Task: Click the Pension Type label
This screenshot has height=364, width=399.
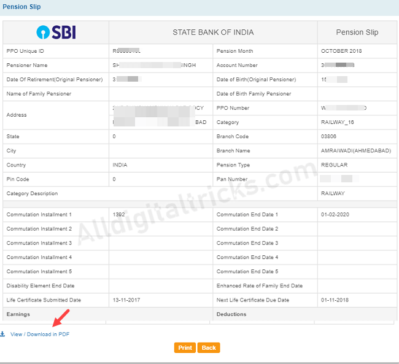Action: (233, 165)
